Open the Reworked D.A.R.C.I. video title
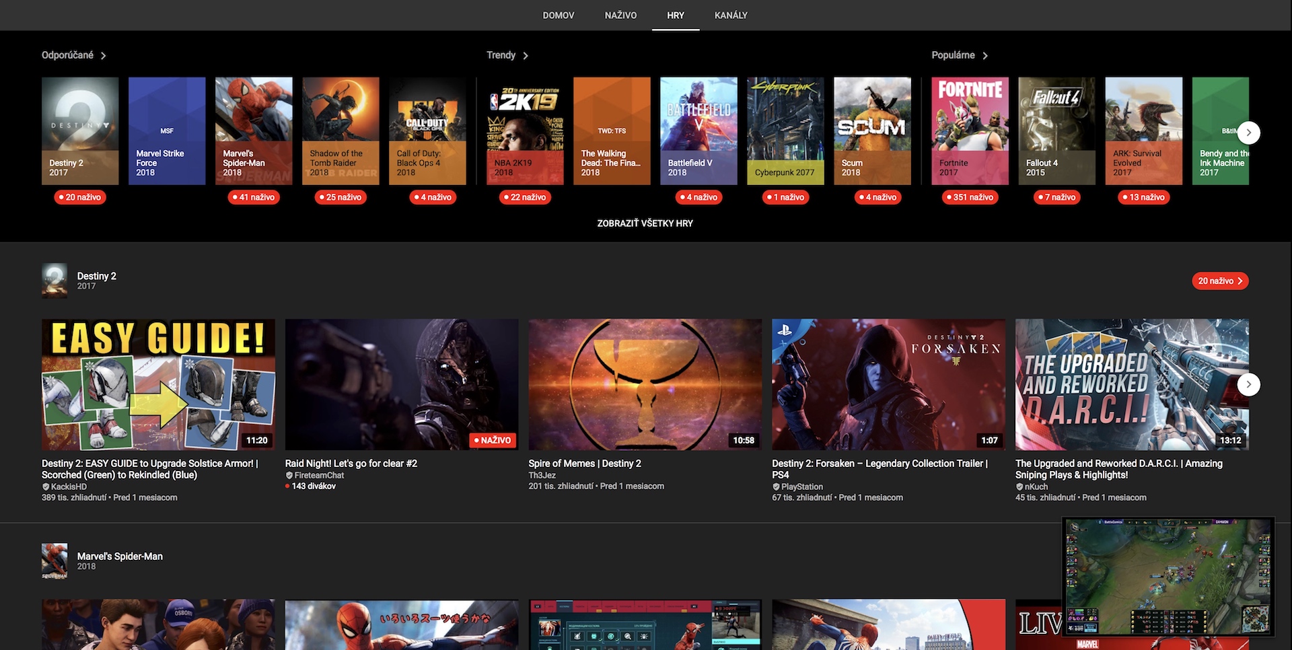Viewport: 1292px width, 650px height. pyautogui.click(x=1119, y=469)
